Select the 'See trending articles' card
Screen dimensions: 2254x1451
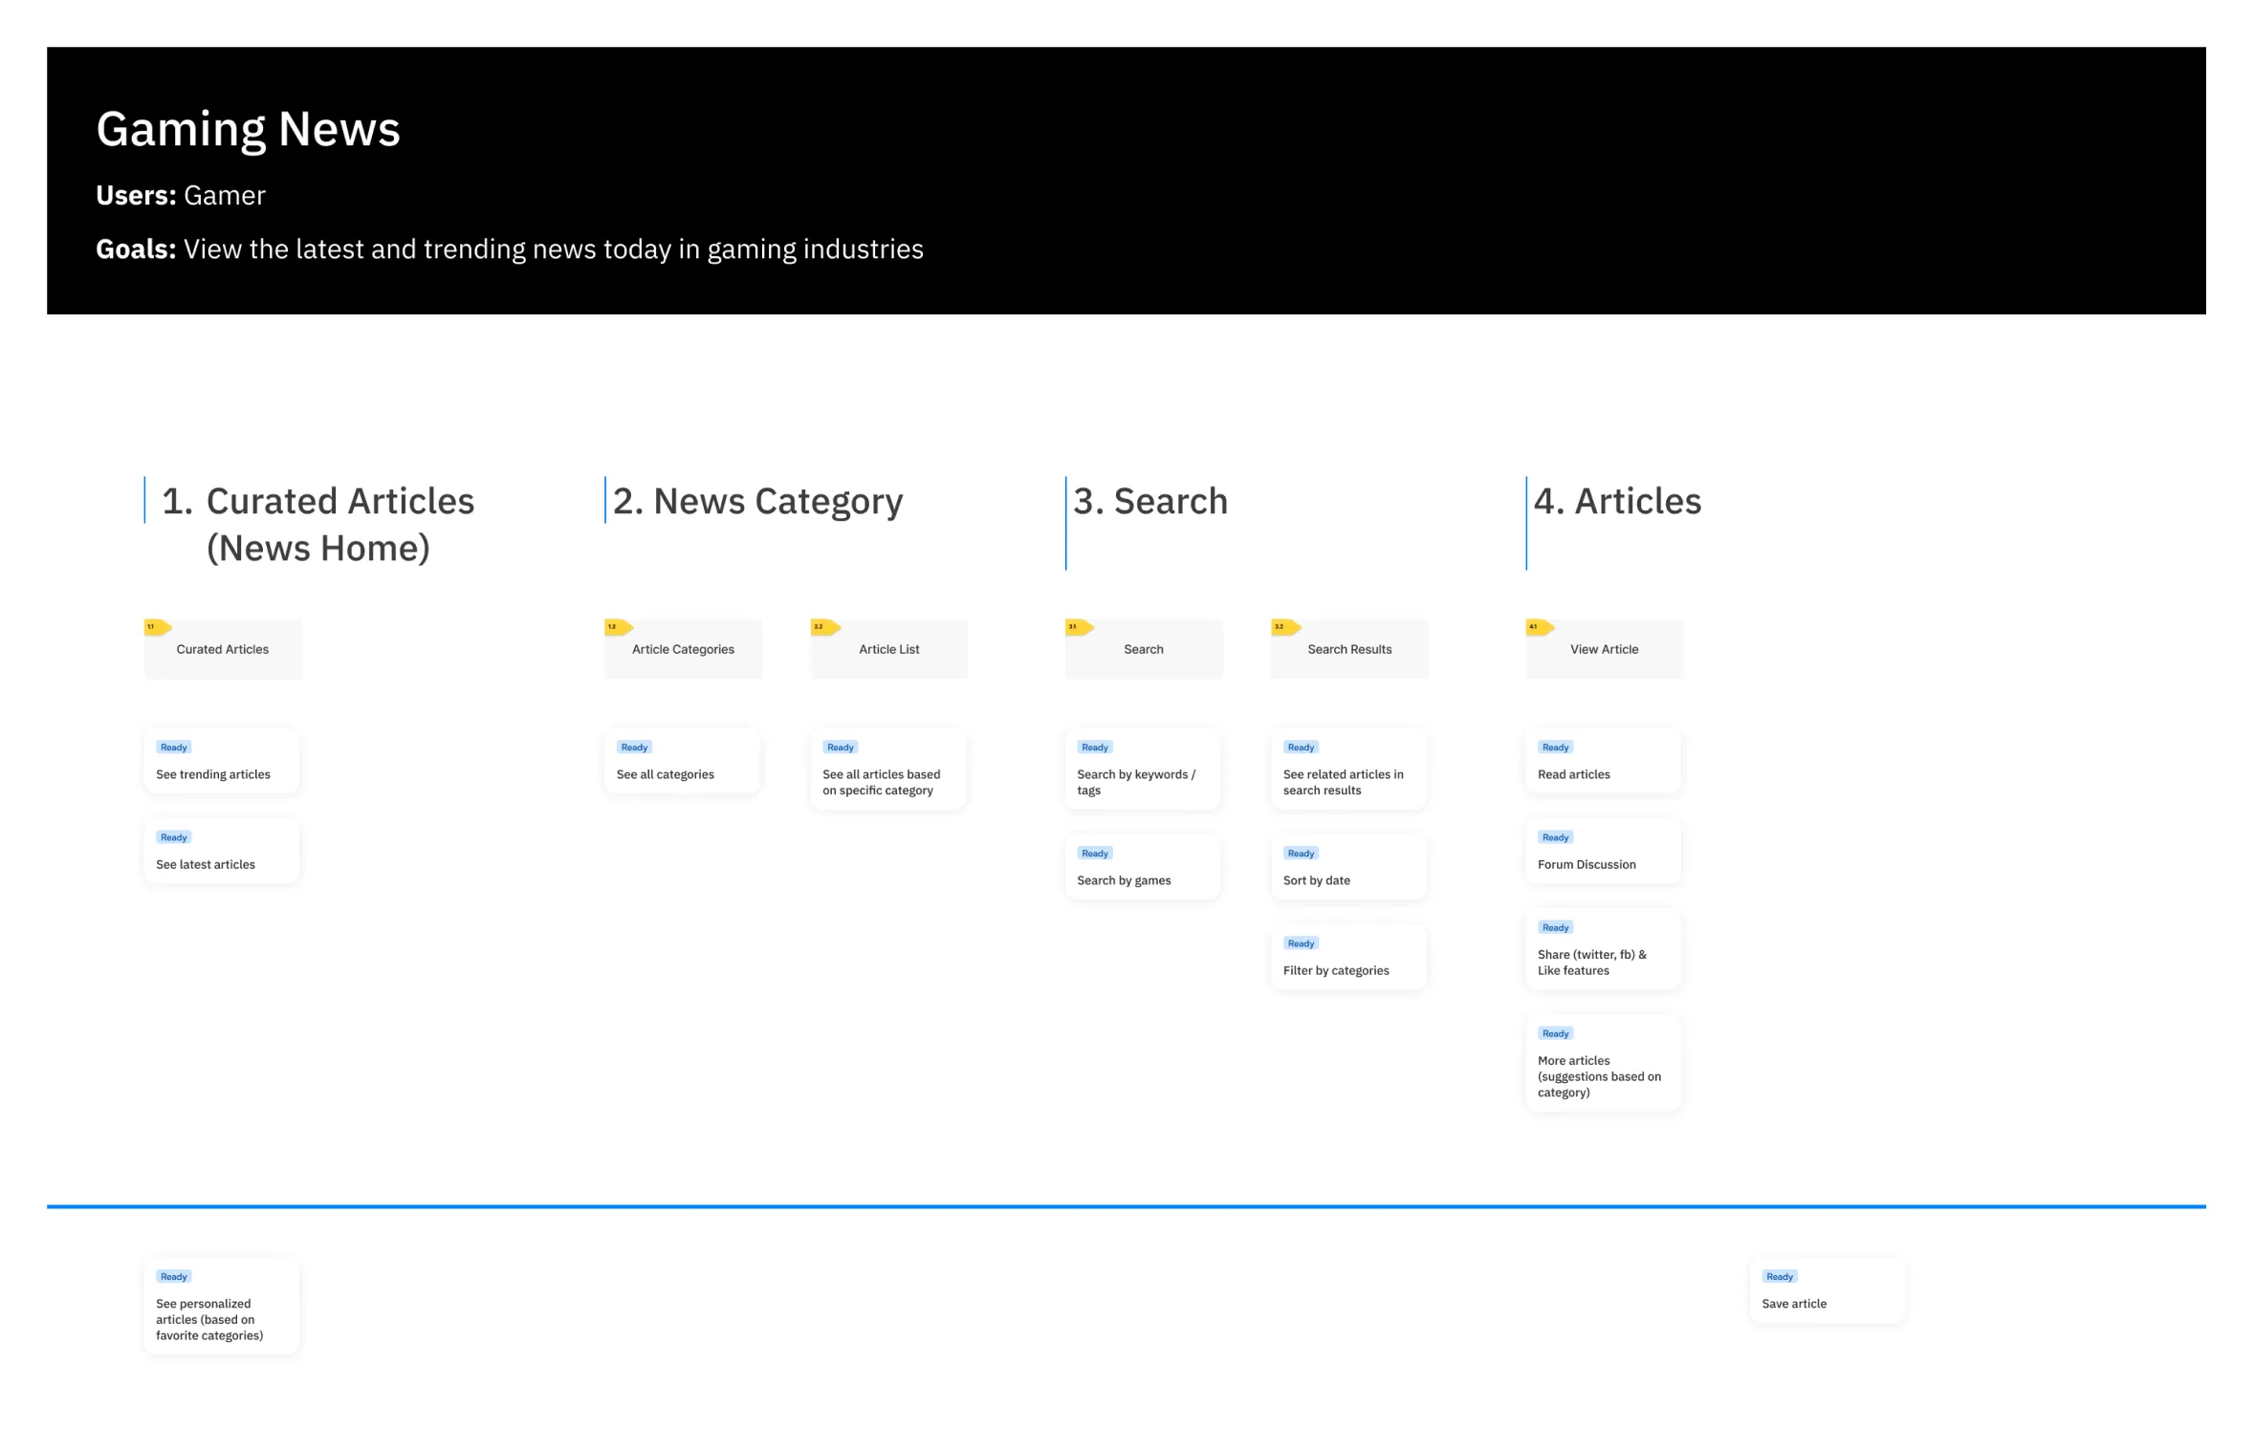point(222,762)
